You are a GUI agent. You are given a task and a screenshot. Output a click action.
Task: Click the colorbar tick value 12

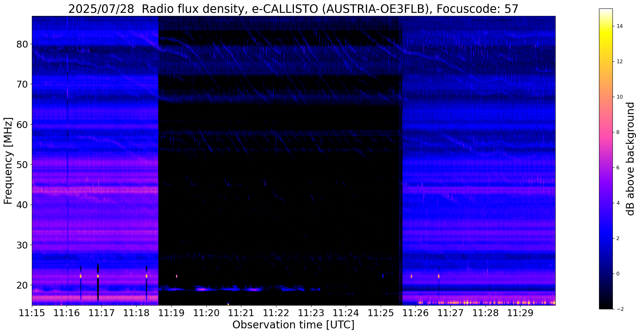coord(619,62)
